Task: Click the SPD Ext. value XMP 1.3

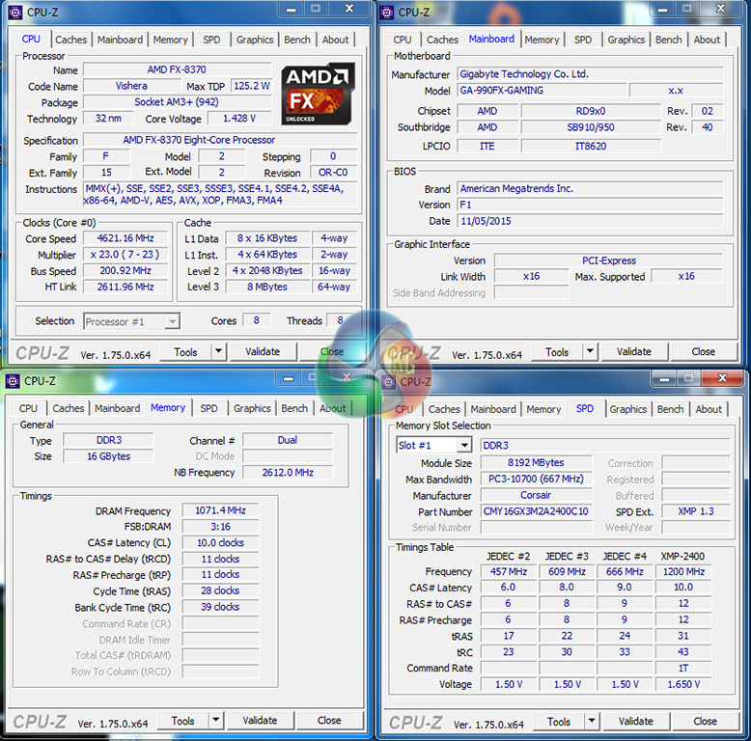Action: pos(695,511)
